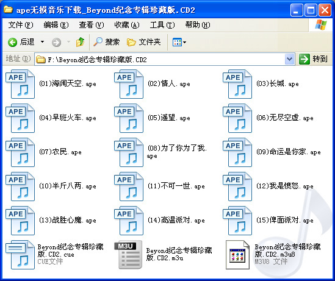Go back with the green 后退 arrow
The image size is (335, 281).
(x=21, y=42)
